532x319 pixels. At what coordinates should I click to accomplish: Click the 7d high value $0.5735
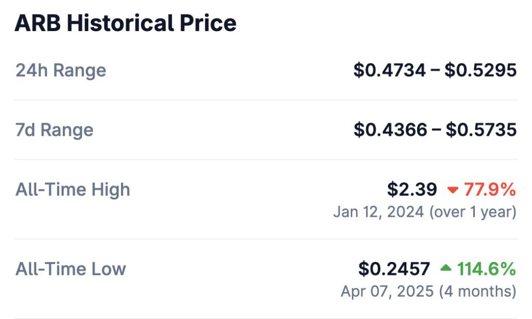tap(481, 130)
